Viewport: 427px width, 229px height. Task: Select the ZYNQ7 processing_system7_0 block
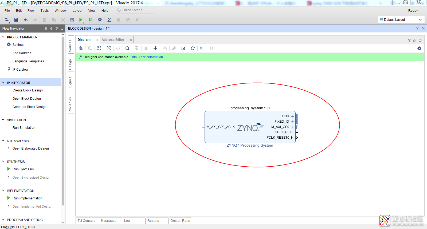pyautogui.click(x=250, y=127)
